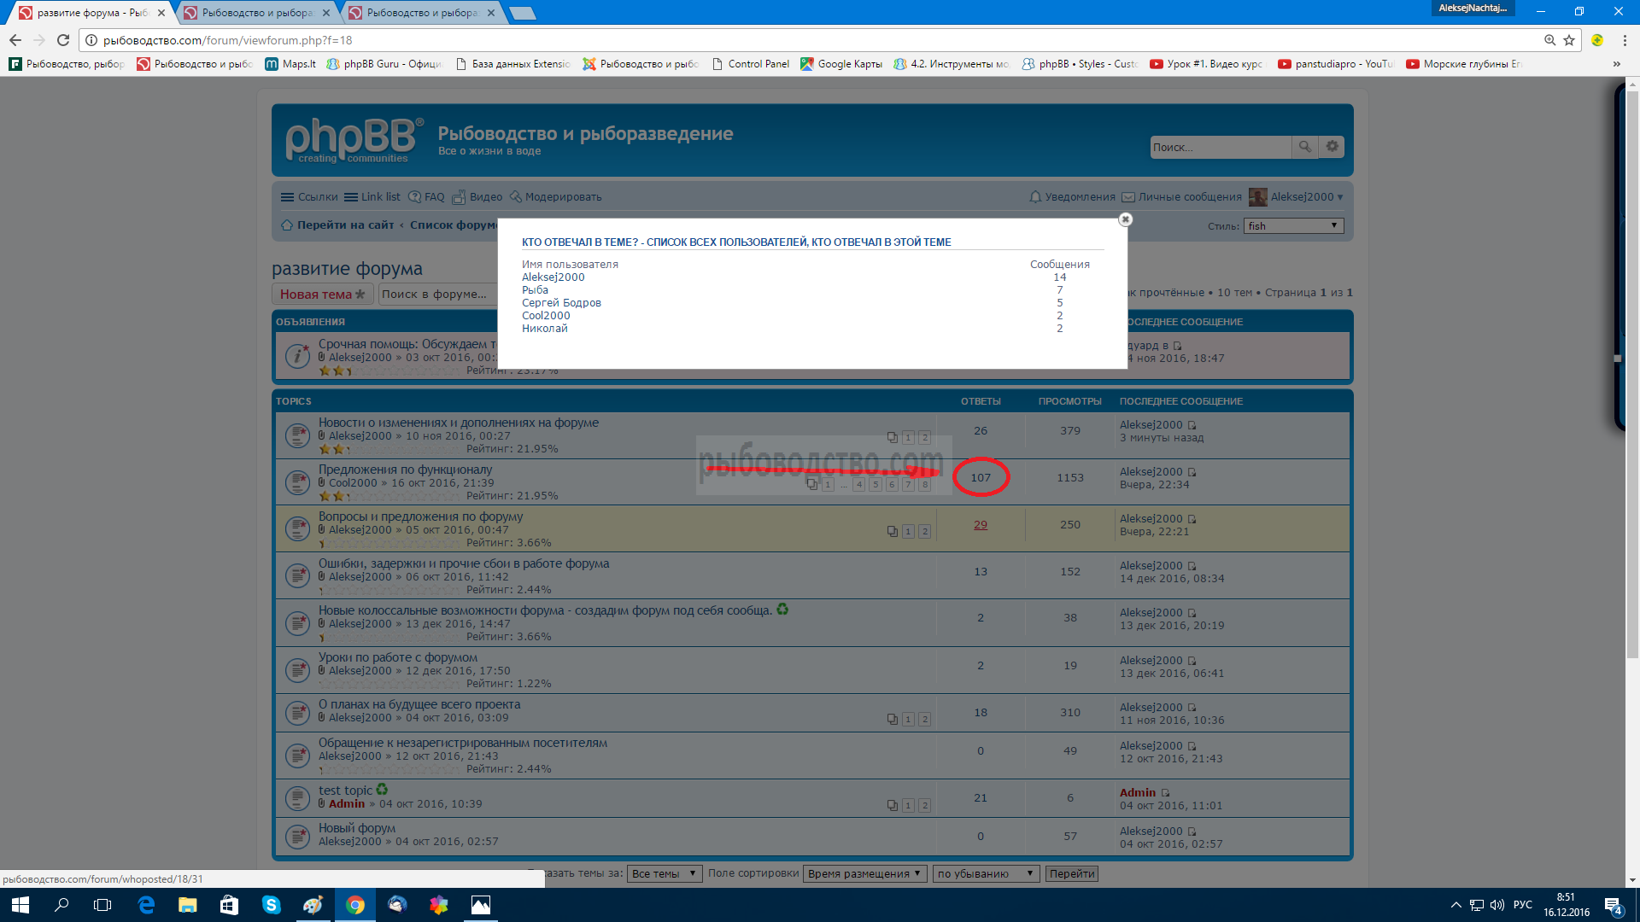Viewport: 1640px width, 922px height.
Task: Focus the Поиск search input field
Action: click(x=1221, y=147)
